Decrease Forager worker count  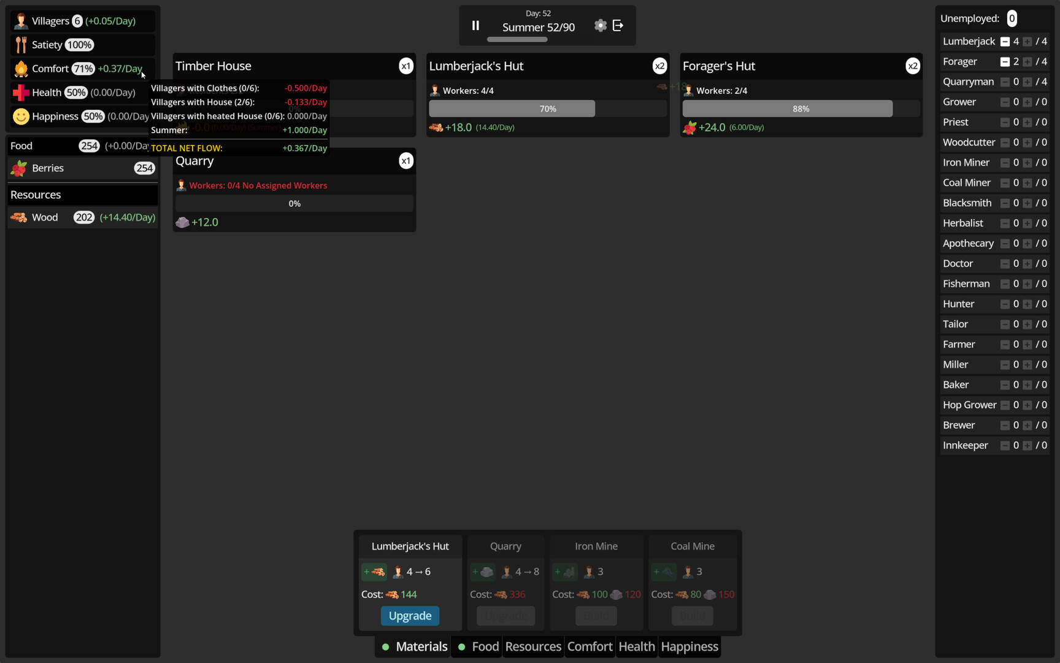click(1005, 62)
